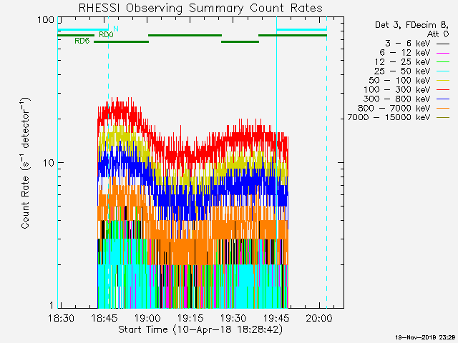Click the 10 y-axis tick label

pos(49,163)
